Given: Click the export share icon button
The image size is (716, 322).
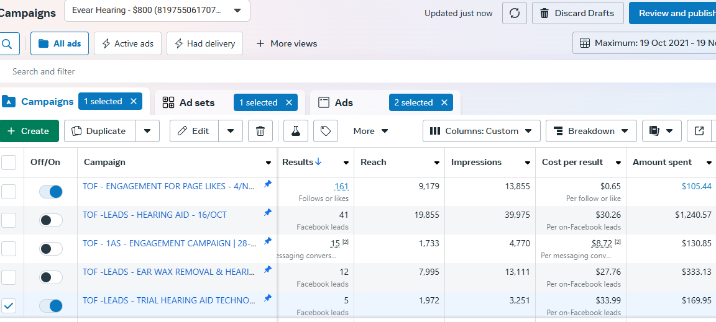Looking at the screenshot, I should [x=699, y=131].
